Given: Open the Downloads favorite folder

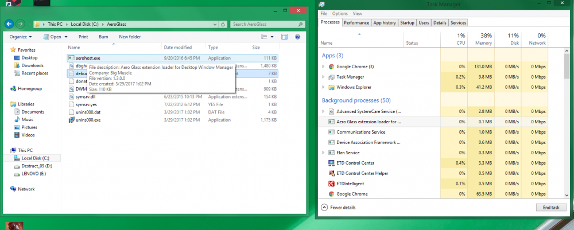Looking at the screenshot, I should coord(32,65).
